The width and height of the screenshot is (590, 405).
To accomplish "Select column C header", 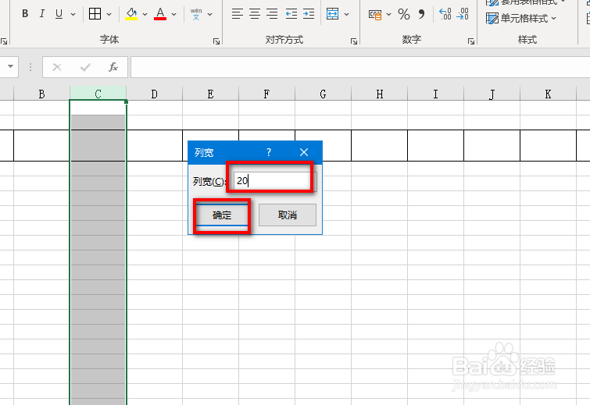I will (x=98, y=94).
